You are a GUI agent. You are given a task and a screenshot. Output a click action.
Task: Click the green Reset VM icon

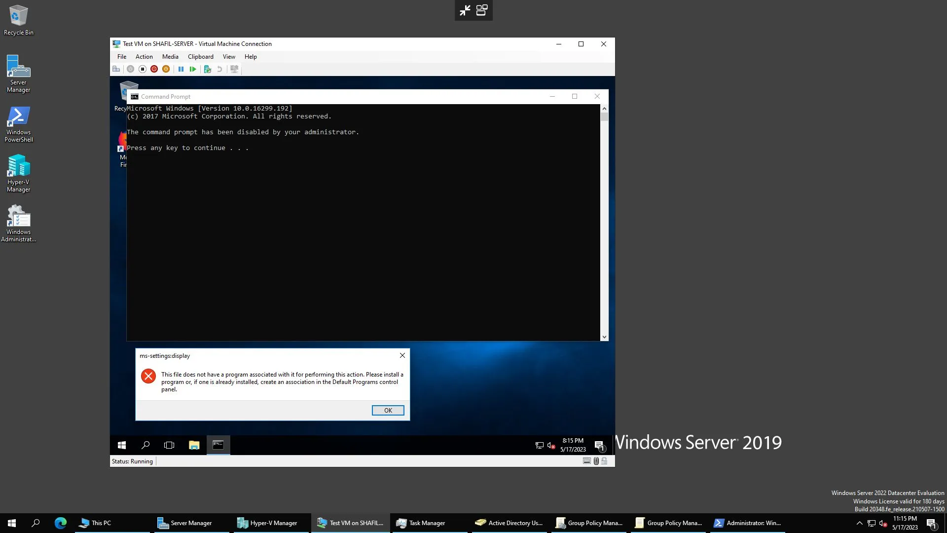(x=193, y=69)
